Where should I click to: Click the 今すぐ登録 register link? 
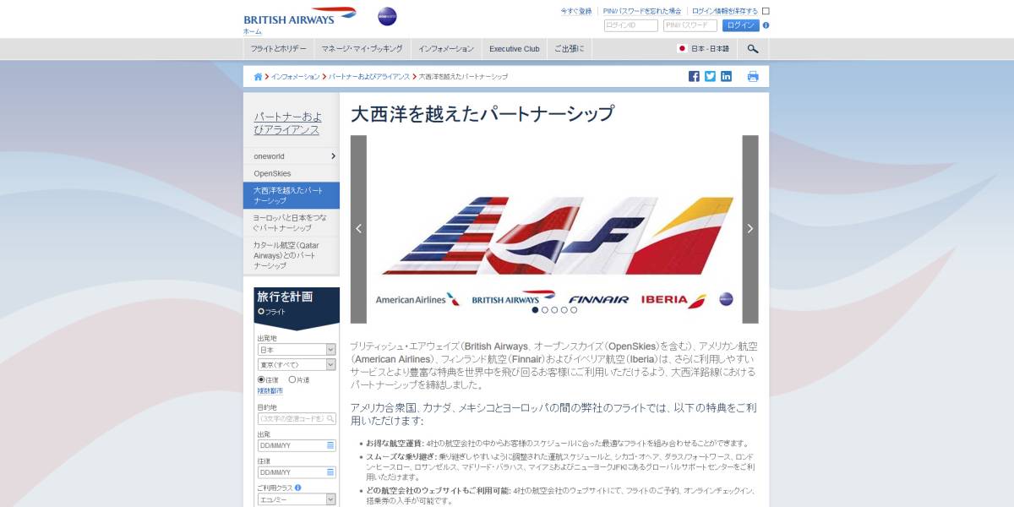(576, 12)
